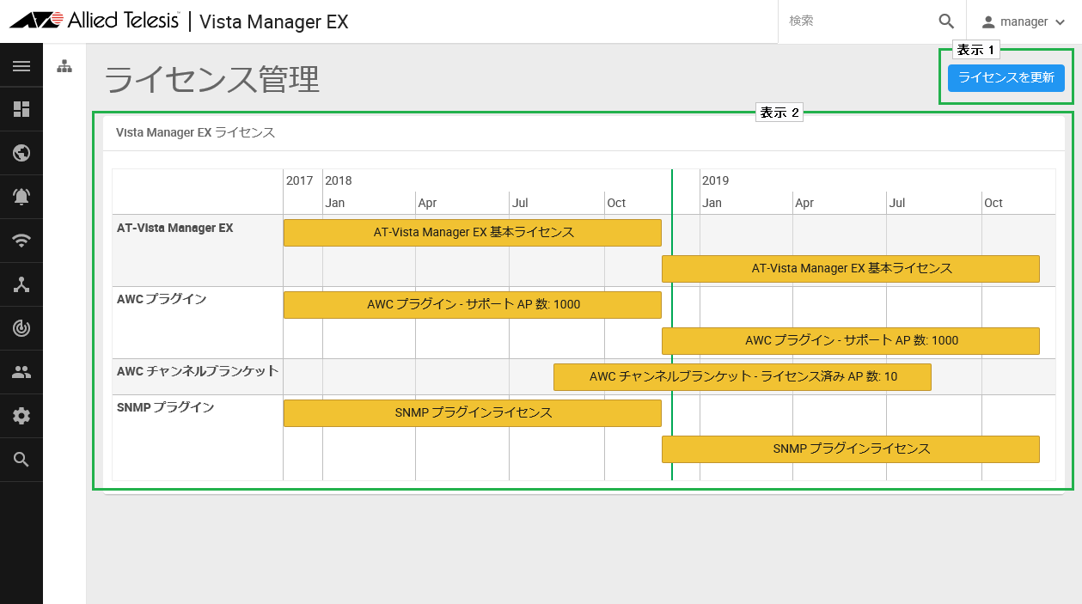Open the sidebar search magnifier icon
The width and height of the screenshot is (1082, 604).
[21, 460]
